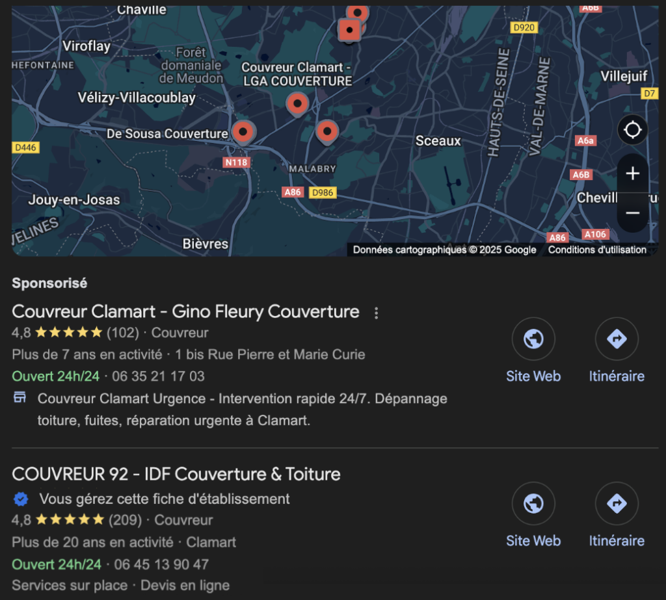Center the map on my location
Screen dimensions: 666x600
click(632, 130)
